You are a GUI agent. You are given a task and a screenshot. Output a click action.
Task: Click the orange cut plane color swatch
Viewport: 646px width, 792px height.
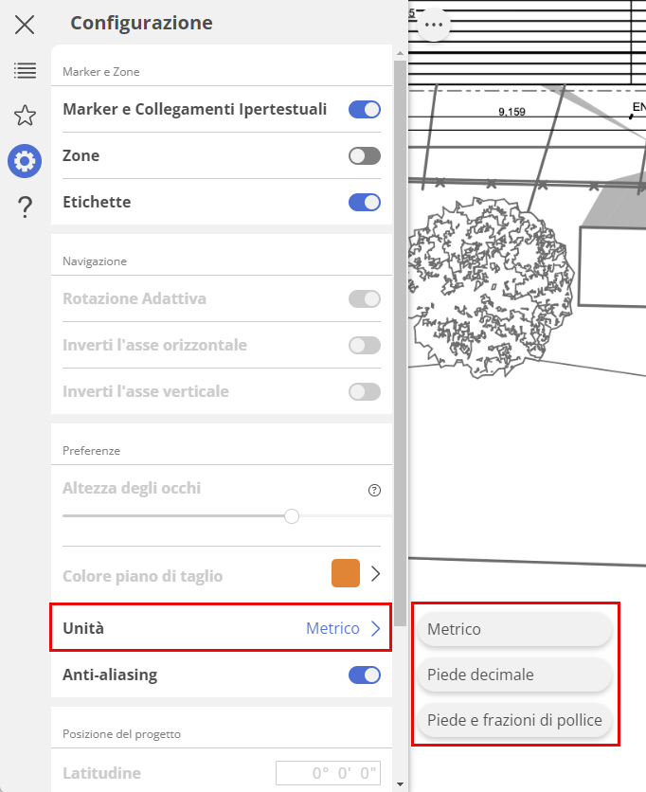(346, 573)
